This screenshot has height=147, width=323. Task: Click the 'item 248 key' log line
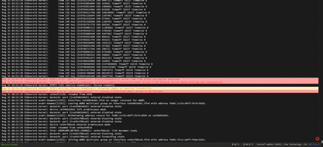(x=74, y=49)
